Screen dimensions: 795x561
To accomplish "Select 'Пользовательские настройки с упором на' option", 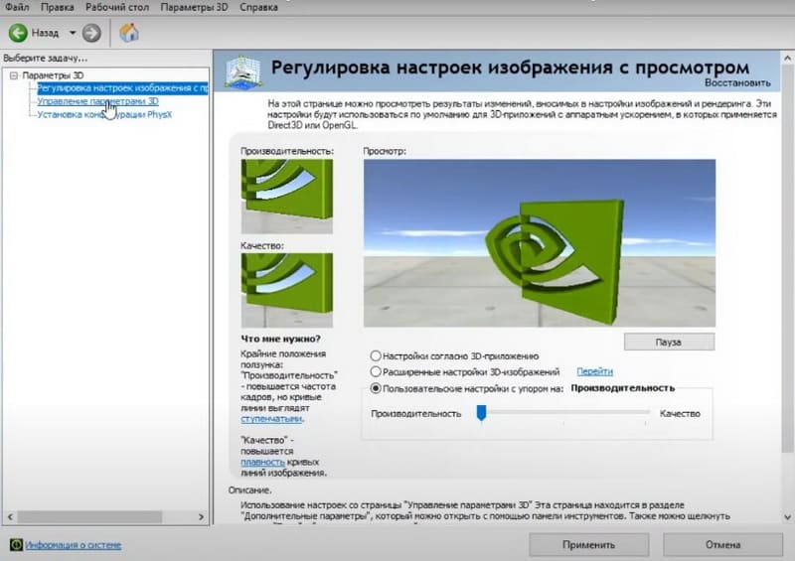I will coord(375,388).
